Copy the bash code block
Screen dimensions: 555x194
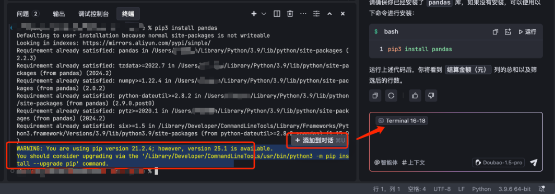tap(495, 31)
